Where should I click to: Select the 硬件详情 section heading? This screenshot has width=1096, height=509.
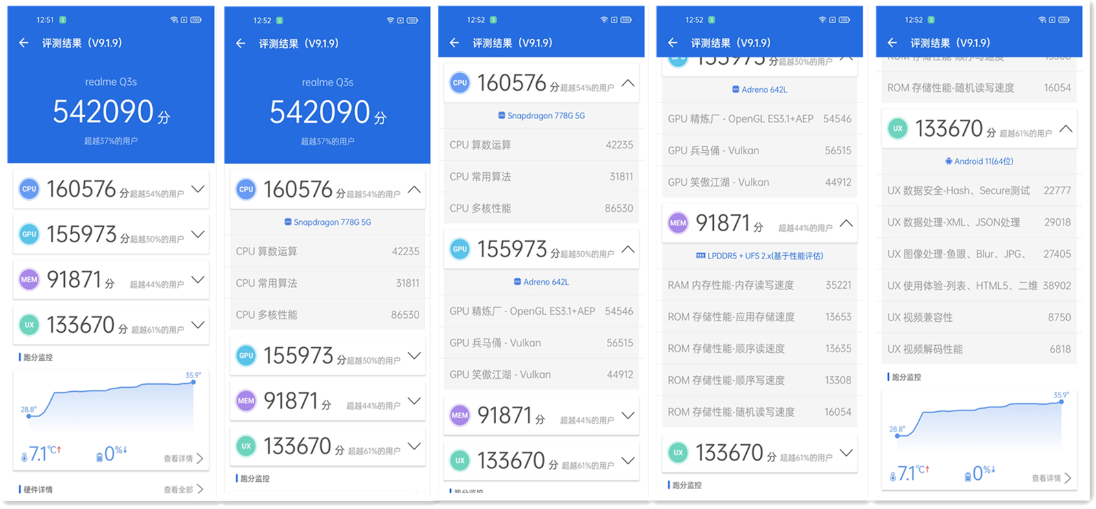(x=38, y=490)
